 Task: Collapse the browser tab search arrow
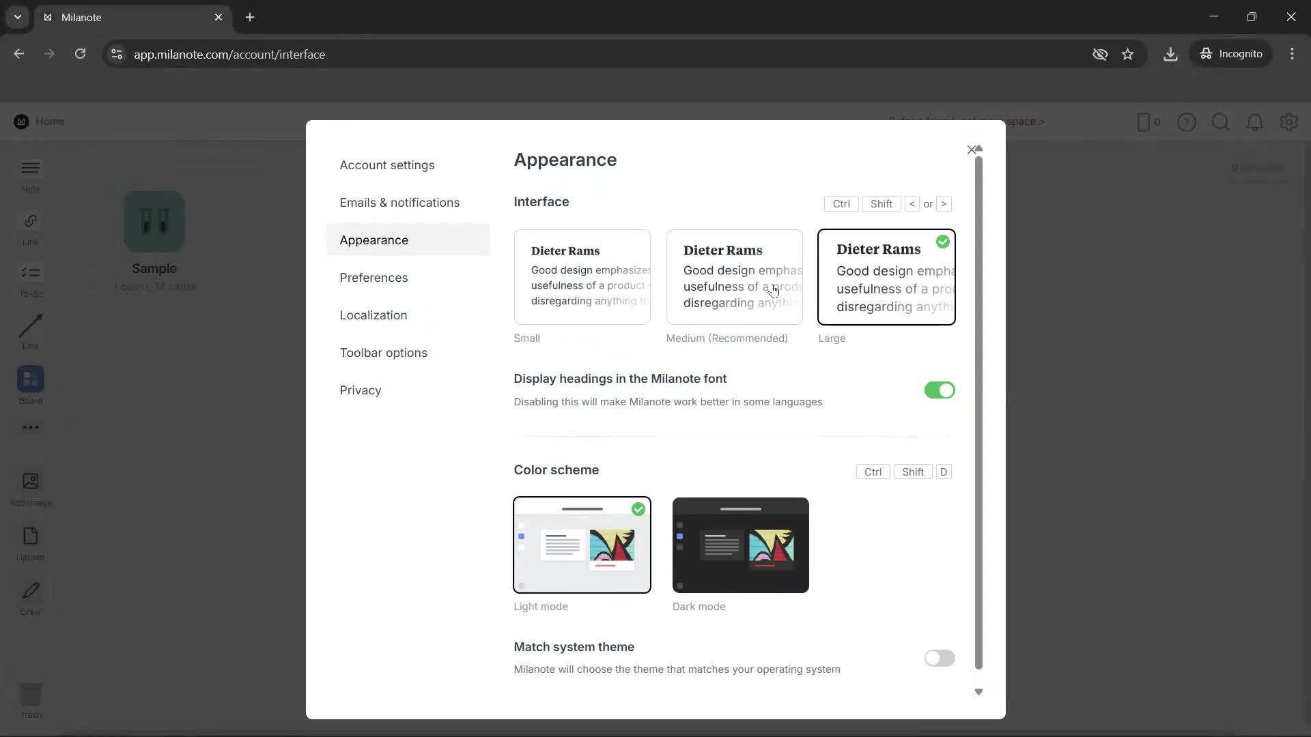click(x=17, y=17)
